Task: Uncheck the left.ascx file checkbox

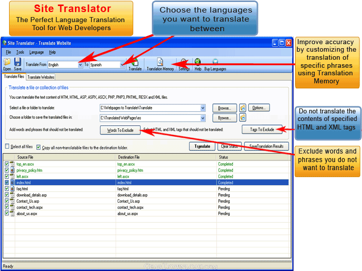Action: click(7, 176)
